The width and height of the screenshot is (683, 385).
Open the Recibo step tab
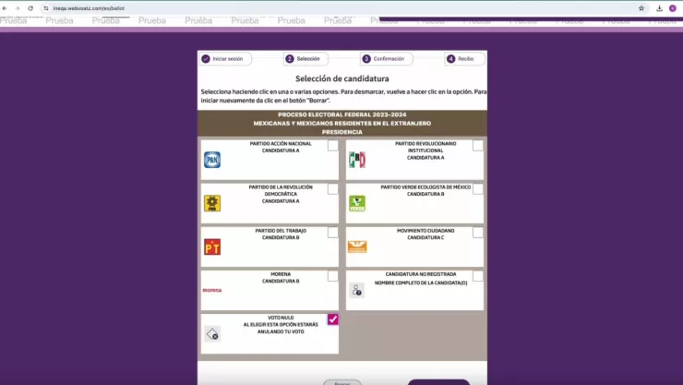click(464, 59)
